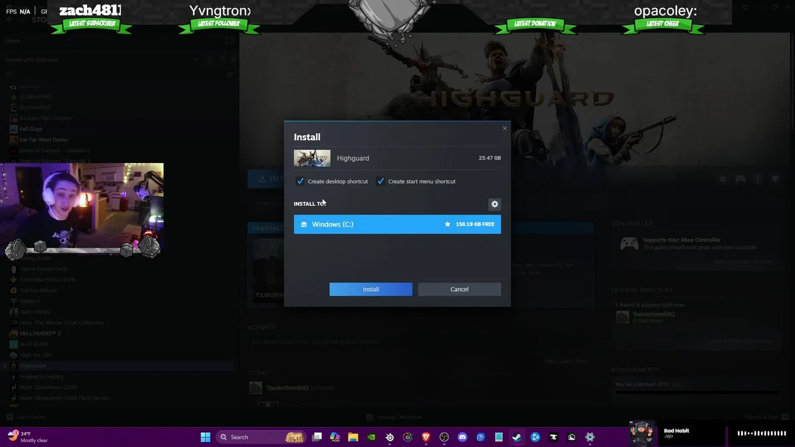Image resolution: width=795 pixels, height=447 pixels.
Task: Click the 25.47 GB size text
Action: coord(489,158)
